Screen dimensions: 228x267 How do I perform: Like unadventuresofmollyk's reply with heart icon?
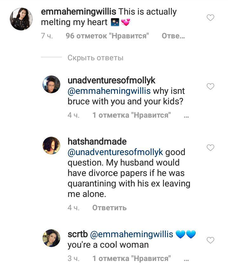pos(210,86)
